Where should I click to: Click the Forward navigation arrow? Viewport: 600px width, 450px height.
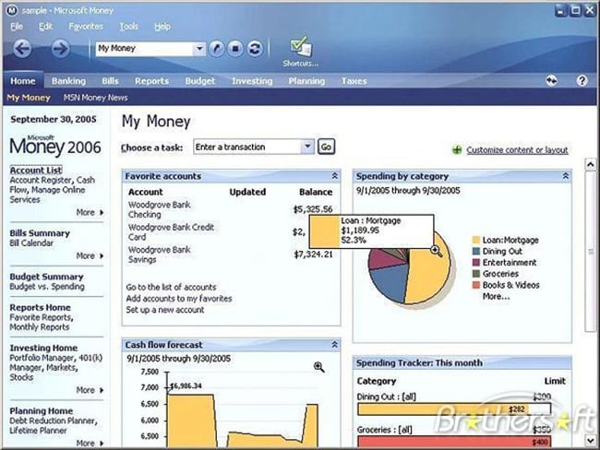pos(60,48)
